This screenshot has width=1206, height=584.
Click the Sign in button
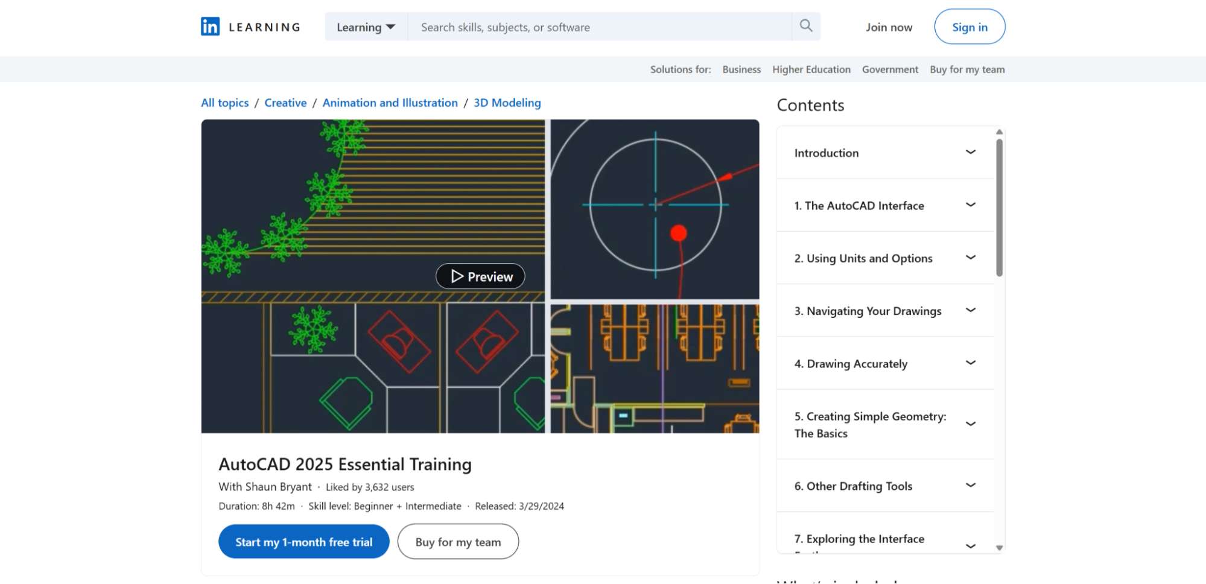[970, 27]
